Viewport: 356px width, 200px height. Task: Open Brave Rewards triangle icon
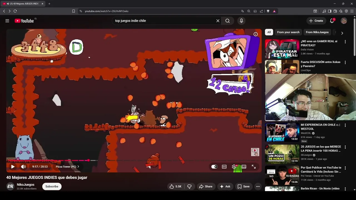(274, 11)
